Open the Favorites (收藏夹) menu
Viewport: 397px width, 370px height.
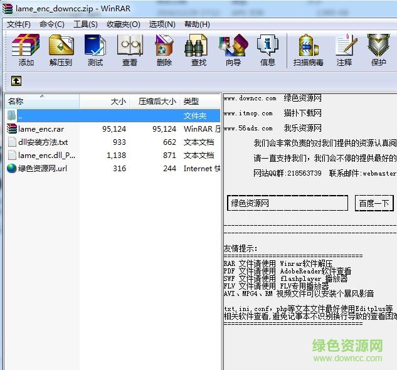pos(124,24)
